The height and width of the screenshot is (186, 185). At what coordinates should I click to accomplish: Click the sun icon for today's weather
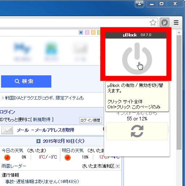[7, 157]
